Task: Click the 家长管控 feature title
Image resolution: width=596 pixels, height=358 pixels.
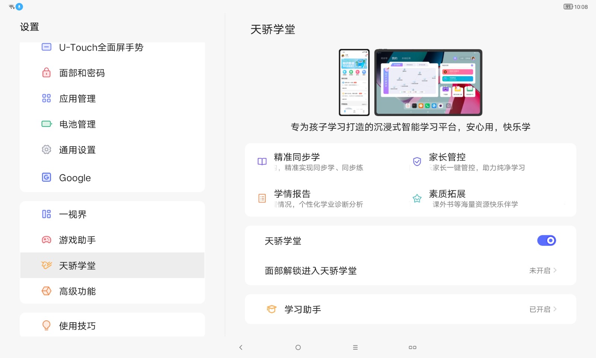Action: coord(447,157)
